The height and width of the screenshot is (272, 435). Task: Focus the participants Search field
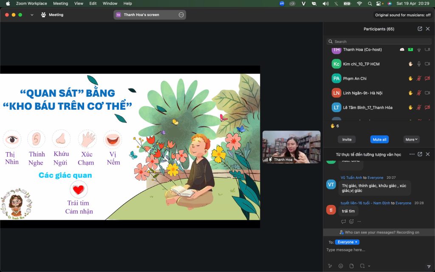coord(378,42)
